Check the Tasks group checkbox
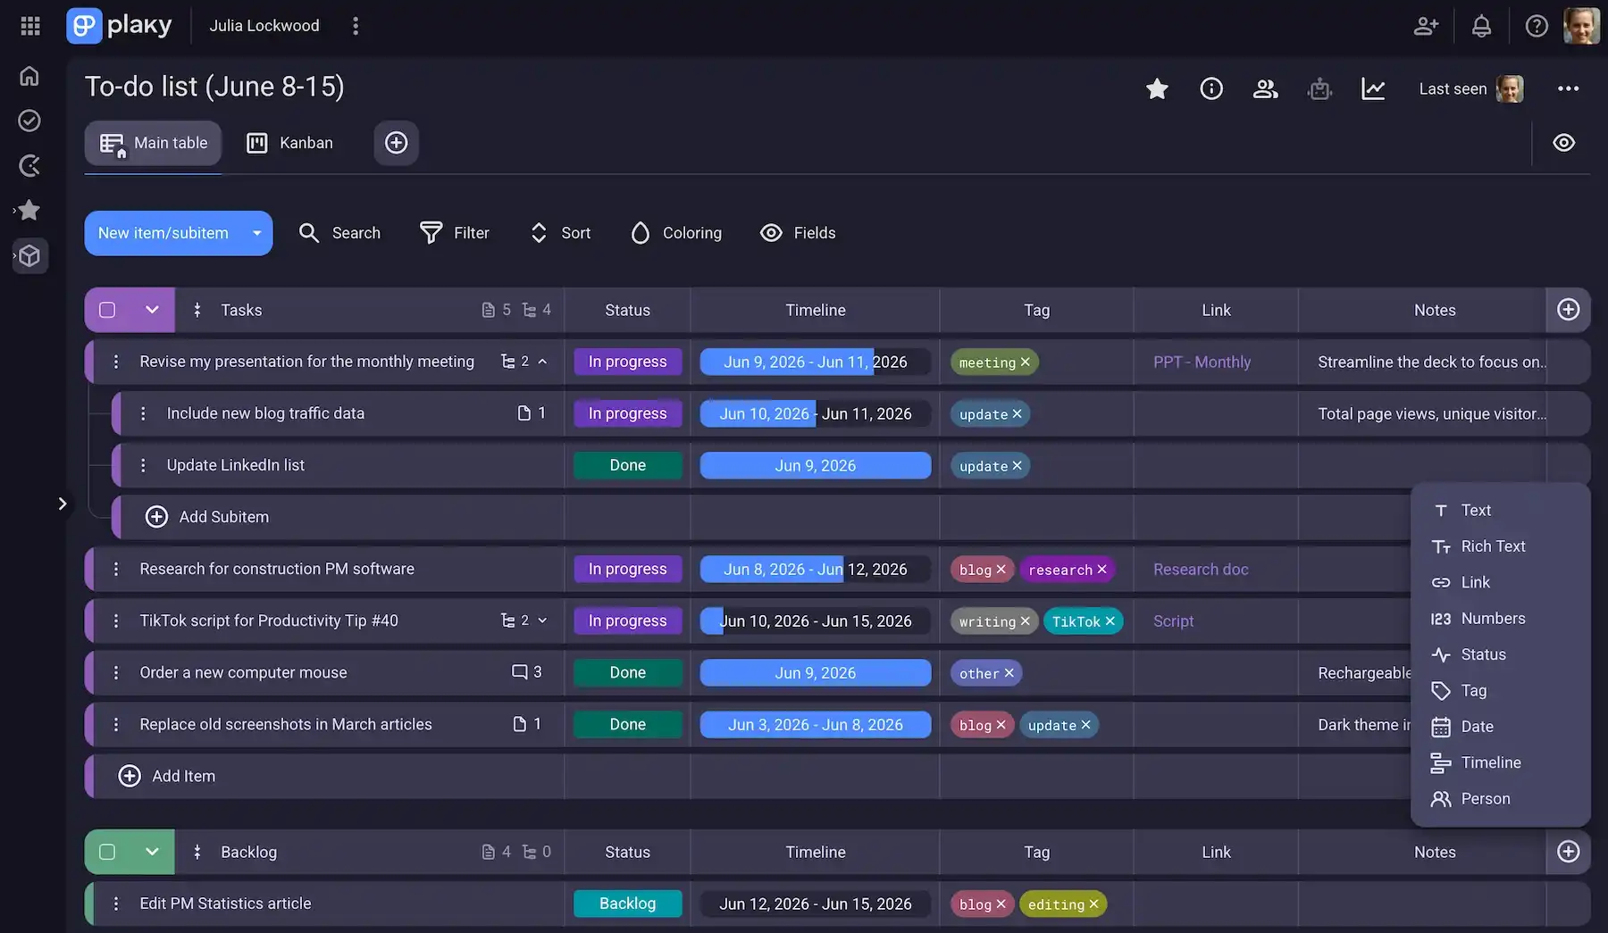 tap(107, 310)
